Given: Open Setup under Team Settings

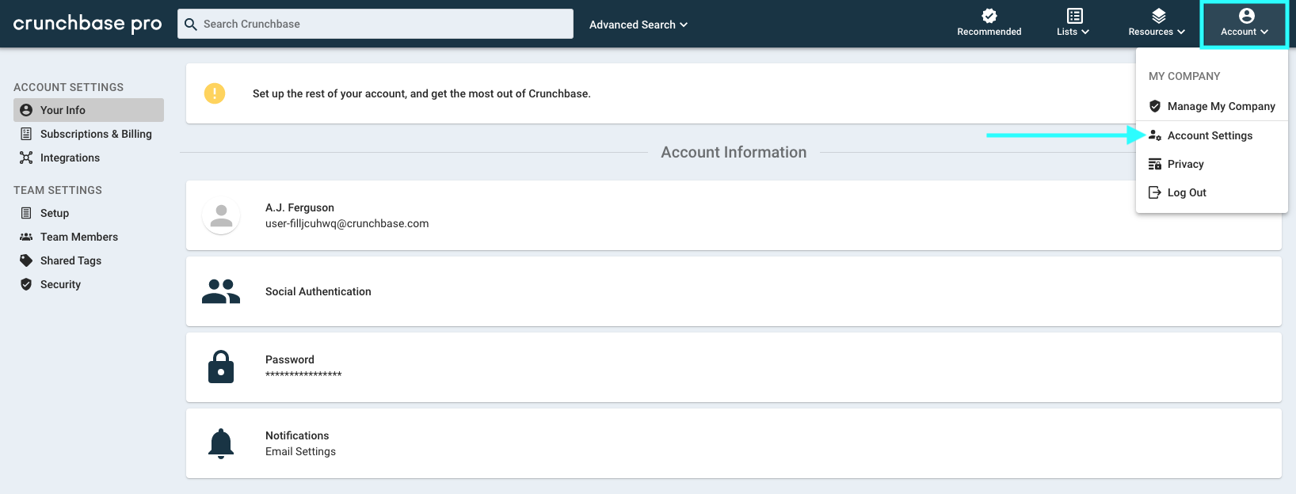Looking at the screenshot, I should coord(89,213).
